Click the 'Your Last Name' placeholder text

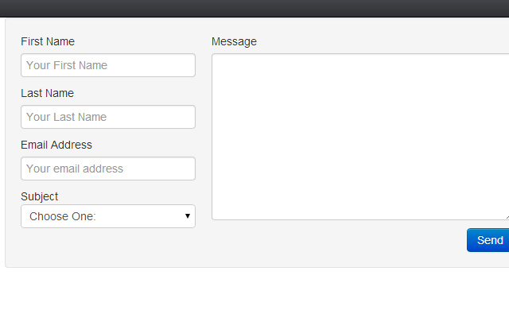click(67, 117)
